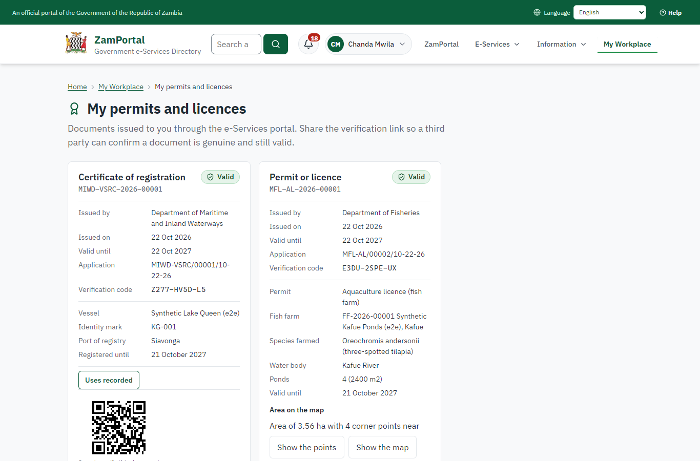Open the notifications bell
Viewport: 700px width, 461px height.
point(308,44)
